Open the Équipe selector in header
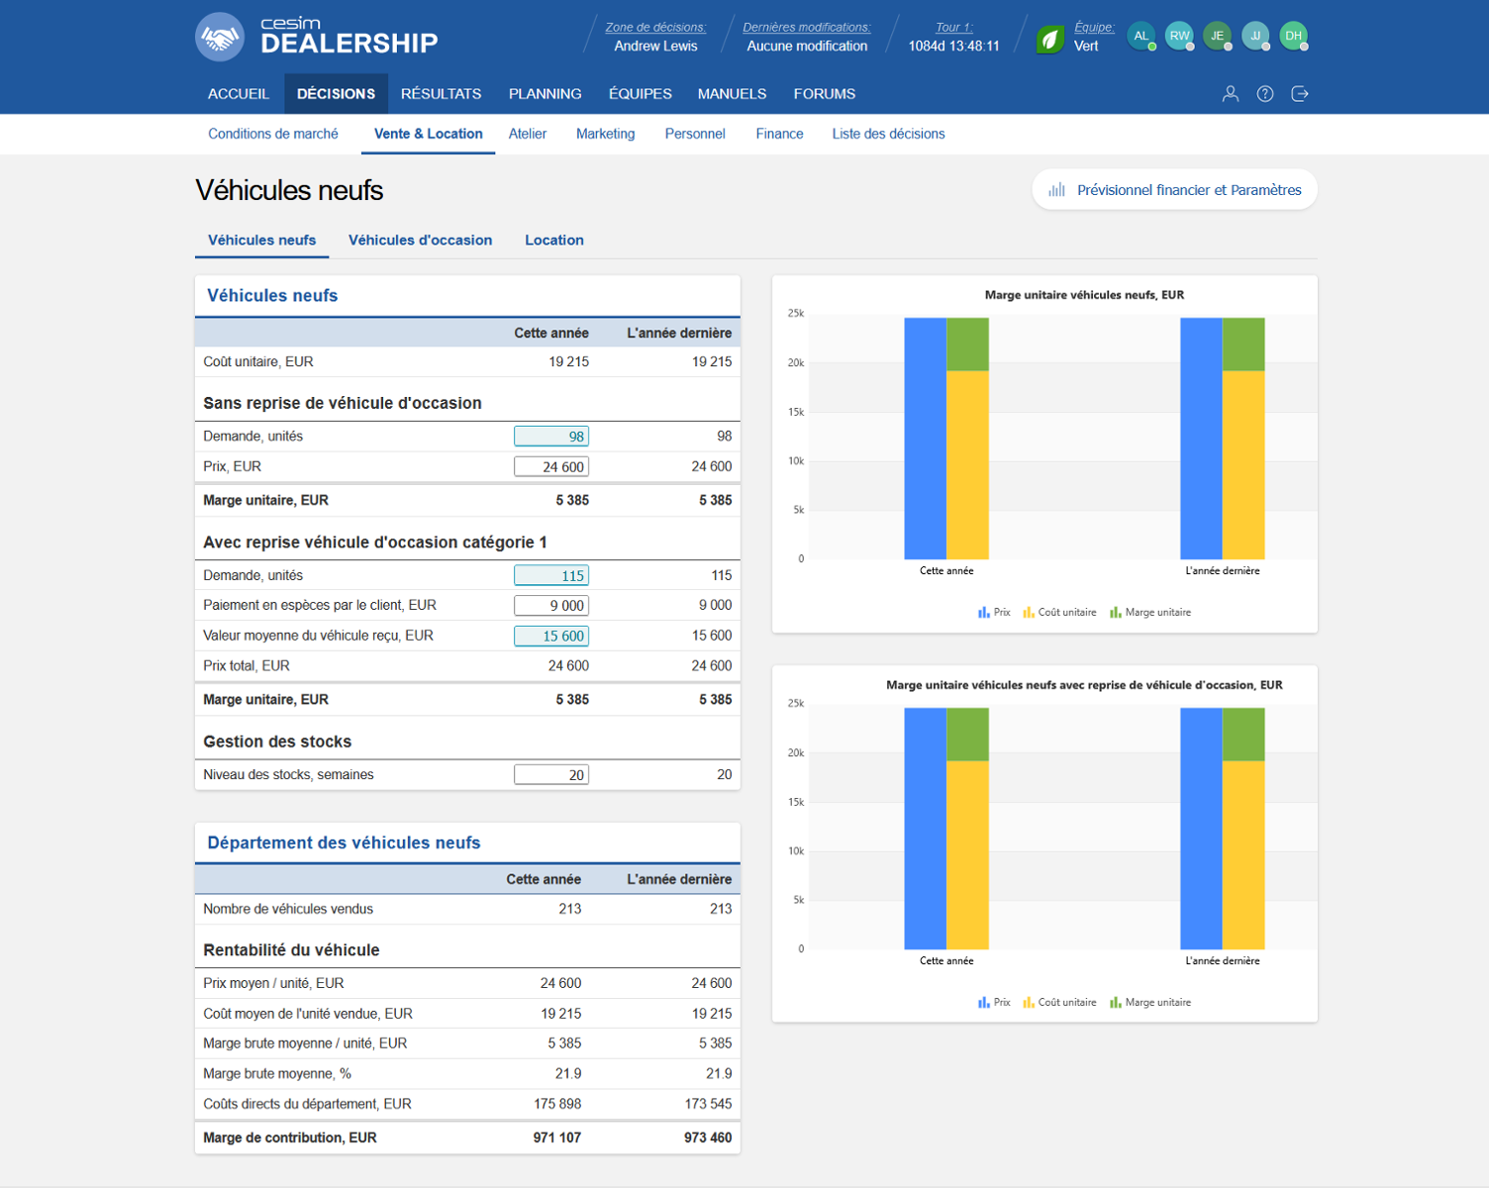Image resolution: width=1489 pixels, height=1188 pixels. 1093,28
